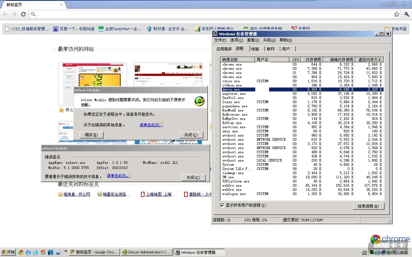Open Task Manager 文件(F) menu

(x=220, y=40)
